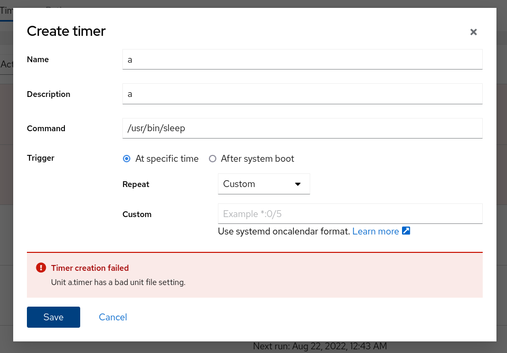This screenshot has width=507, height=353.
Task: Cancel timer creation
Action: (x=113, y=317)
